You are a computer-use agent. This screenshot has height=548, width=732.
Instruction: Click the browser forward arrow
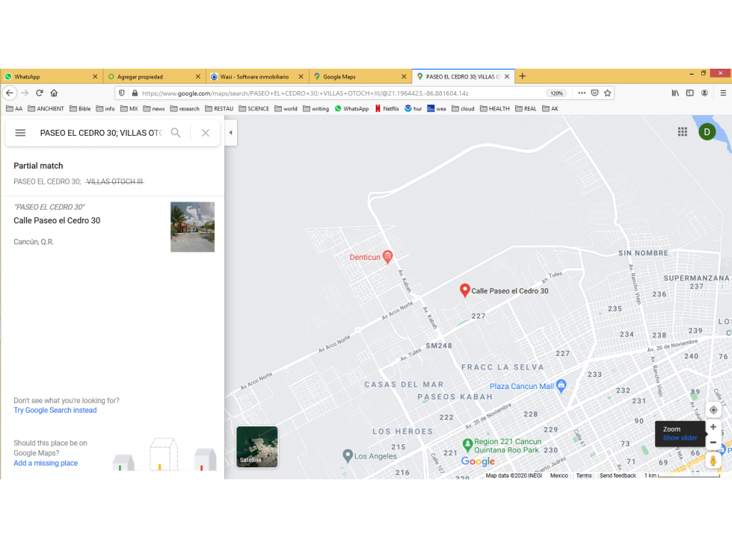point(25,93)
